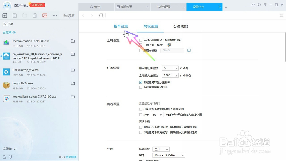Viewport: 286px width, 161px height.
Task: Switch to 高级设置 tab
Action: [151, 26]
